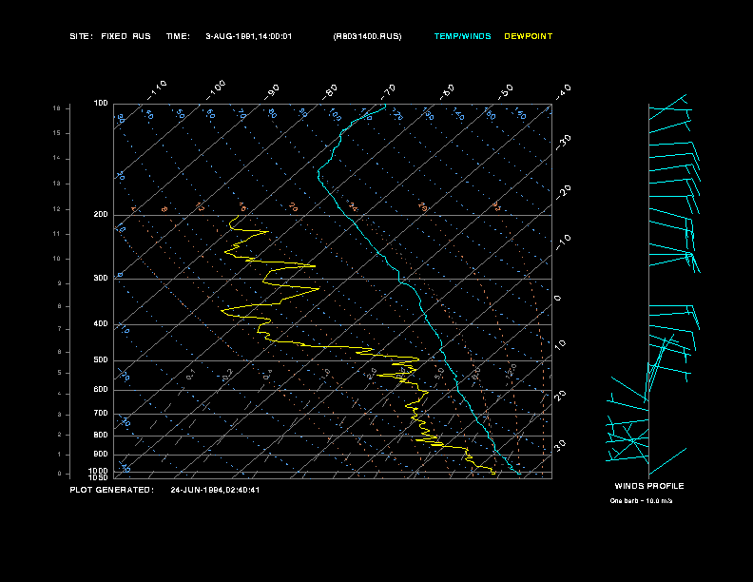Image resolution: width=753 pixels, height=582 pixels.
Task: Click the 300 pressure level label
Action: click(x=101, y=278)
